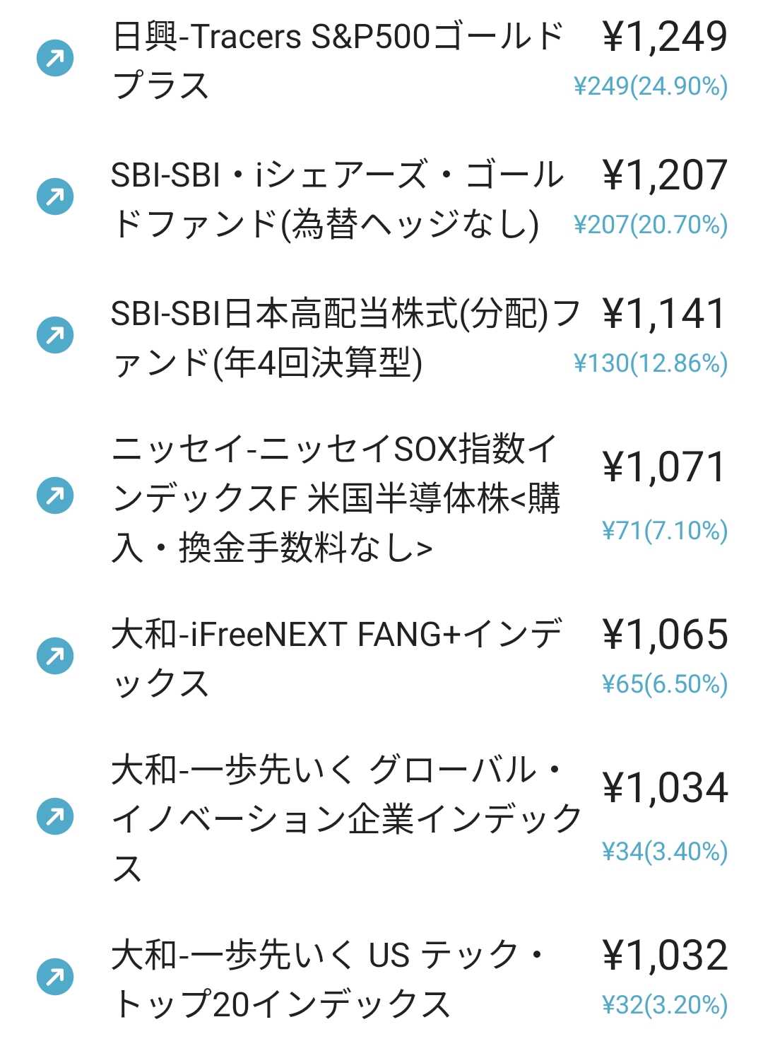Tap the trend icon for グローバル・イノベーション企業インデックス
The image size is (763, 1046).
click(x=55, y=817)
